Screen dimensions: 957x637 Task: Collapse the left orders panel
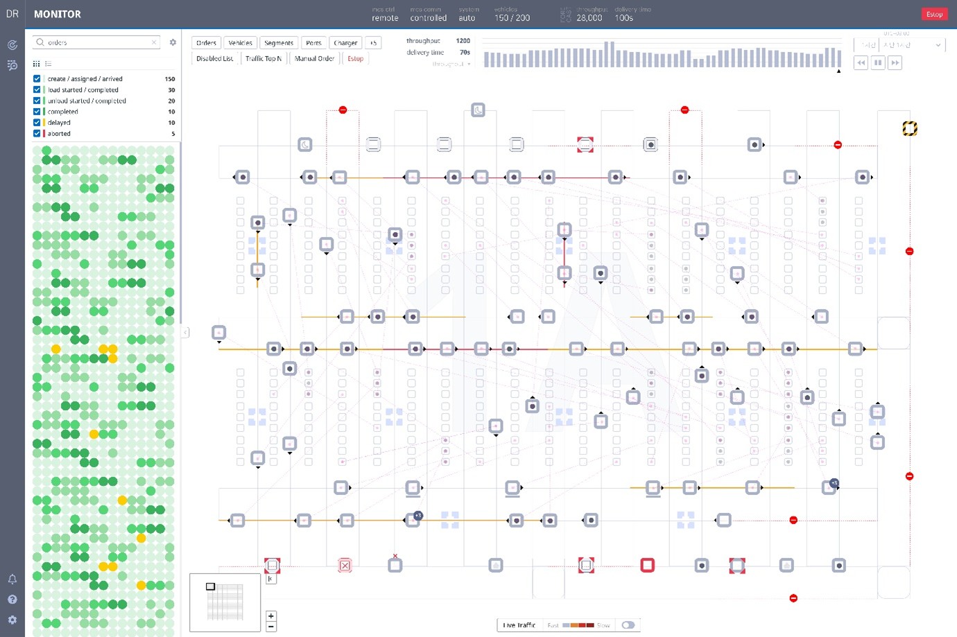185,333
